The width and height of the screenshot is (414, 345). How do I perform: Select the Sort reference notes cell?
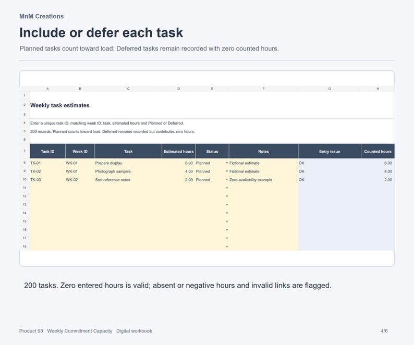tap(128, 180)
